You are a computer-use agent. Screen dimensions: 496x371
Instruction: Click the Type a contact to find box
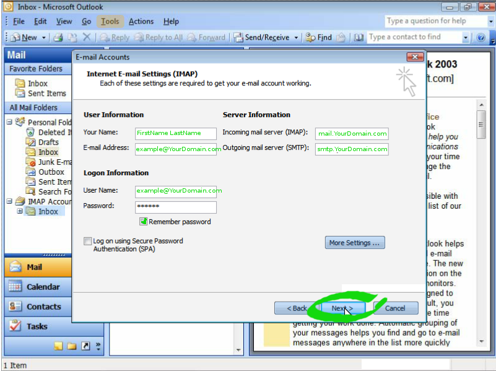tap(414, 37)
